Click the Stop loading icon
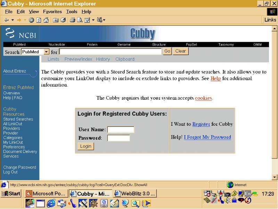The height and width of the screenshot is (209, 278). pos(31,20)
